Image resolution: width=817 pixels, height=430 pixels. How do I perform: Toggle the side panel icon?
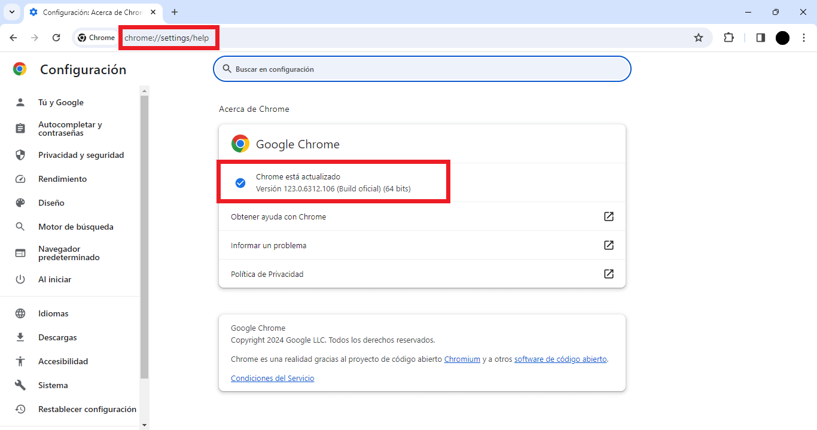pos(761,38)
